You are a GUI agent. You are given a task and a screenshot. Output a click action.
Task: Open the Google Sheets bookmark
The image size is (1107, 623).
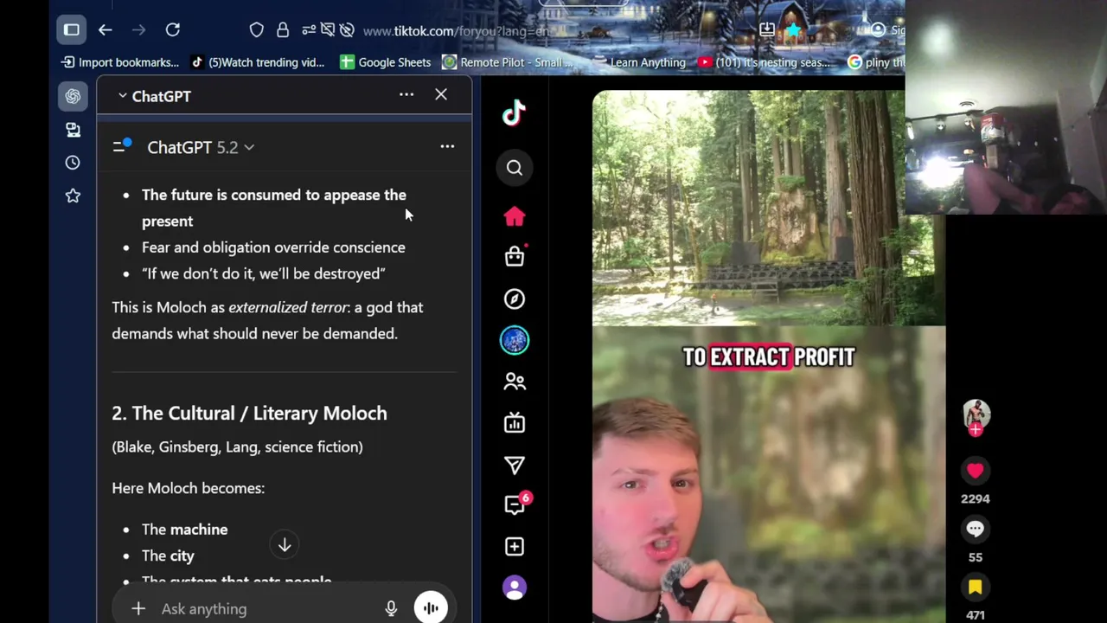click(x=385, y=62)
